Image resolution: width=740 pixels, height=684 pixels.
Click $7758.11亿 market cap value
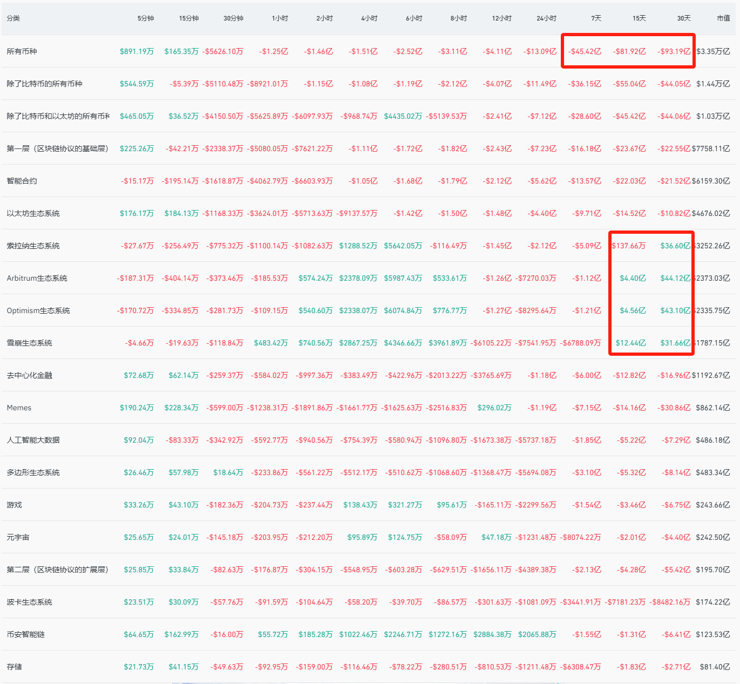[711, 148]
